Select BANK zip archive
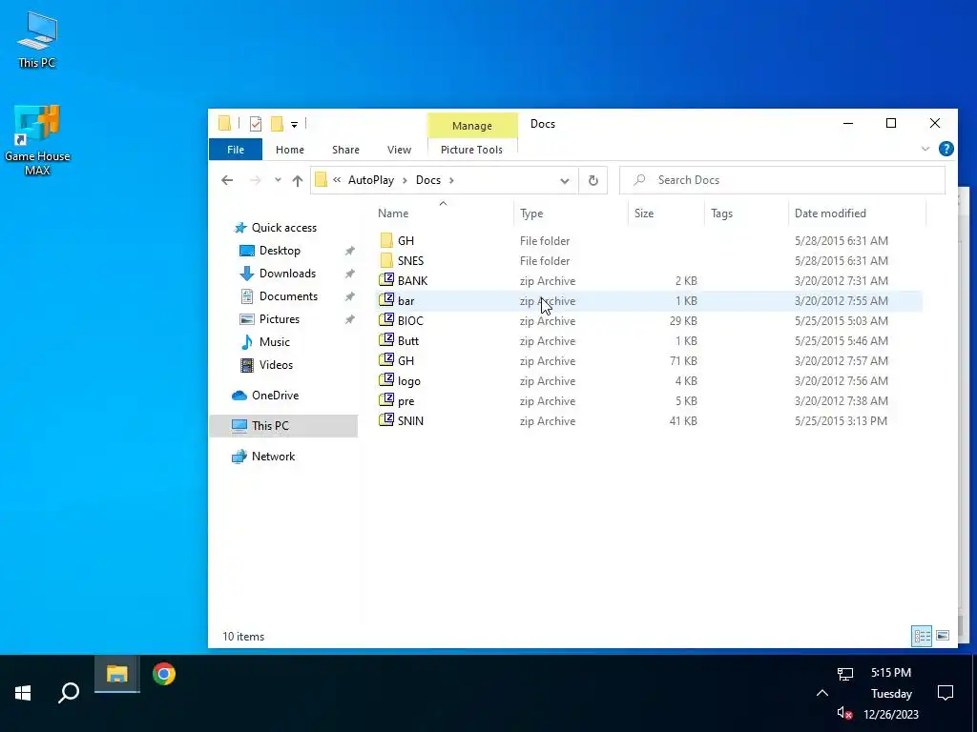The image size is (977, 732). [649, 281]
